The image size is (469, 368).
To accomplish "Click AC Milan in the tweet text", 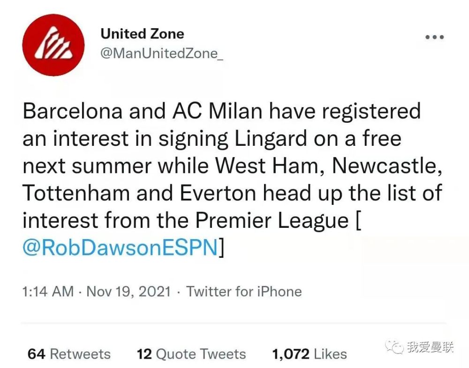I will pos(217,111).
